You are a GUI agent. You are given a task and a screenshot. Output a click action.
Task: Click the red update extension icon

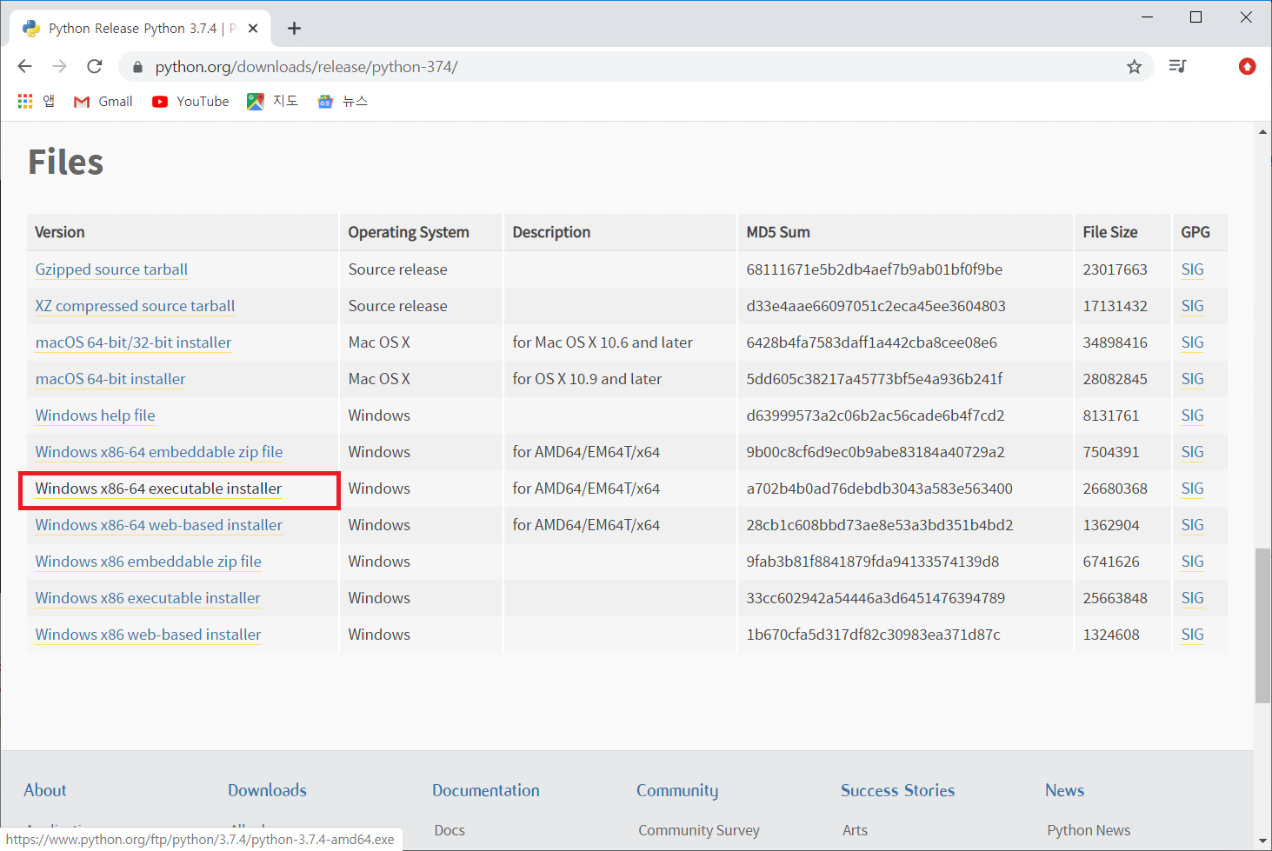[1247, 66]
